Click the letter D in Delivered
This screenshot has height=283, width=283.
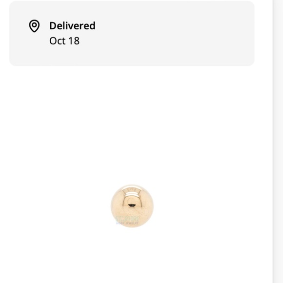point(53,26)
